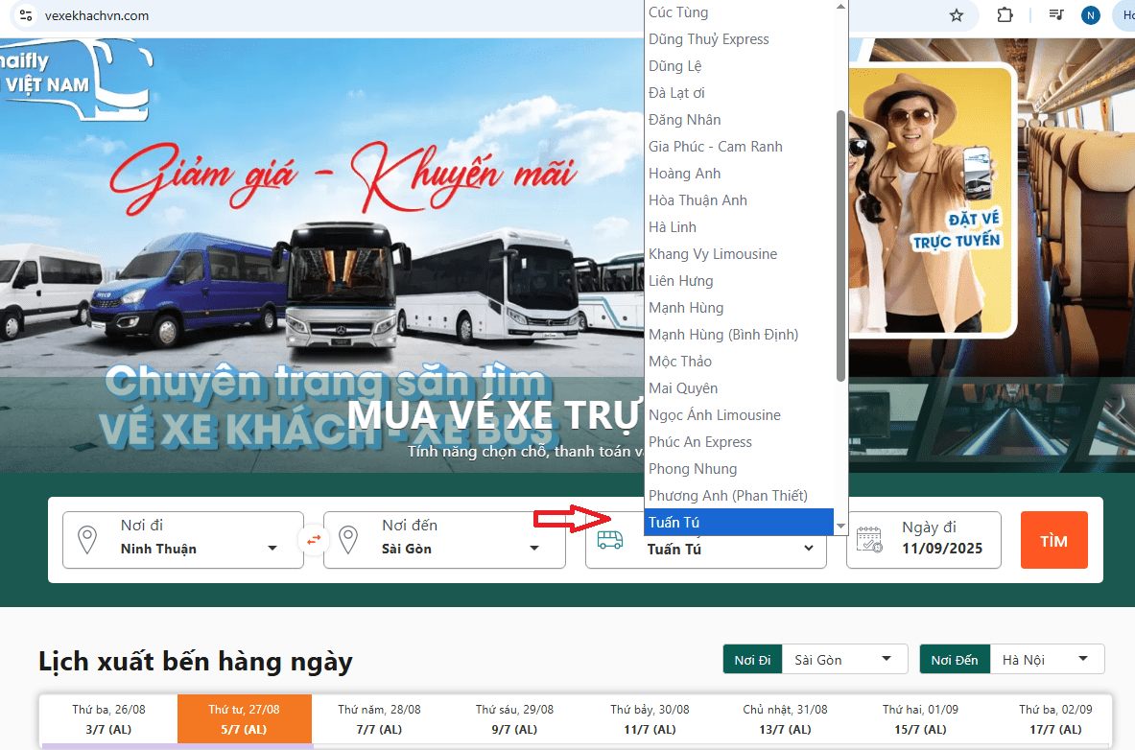Click the swap origin and destination icon

pos(314,540)
